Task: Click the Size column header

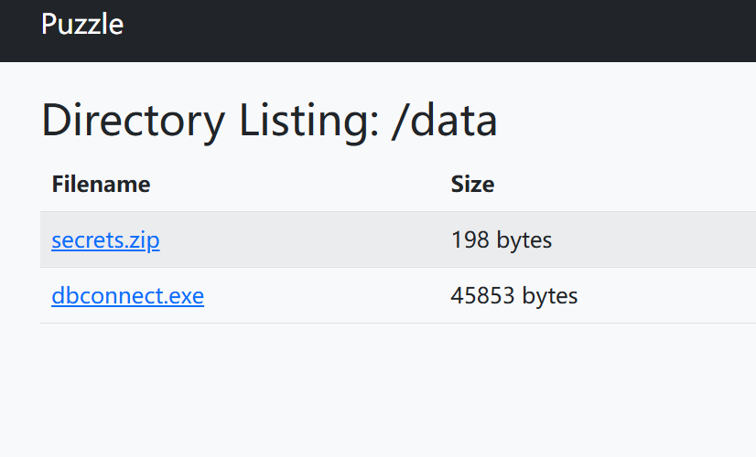Action: (472, 185)
